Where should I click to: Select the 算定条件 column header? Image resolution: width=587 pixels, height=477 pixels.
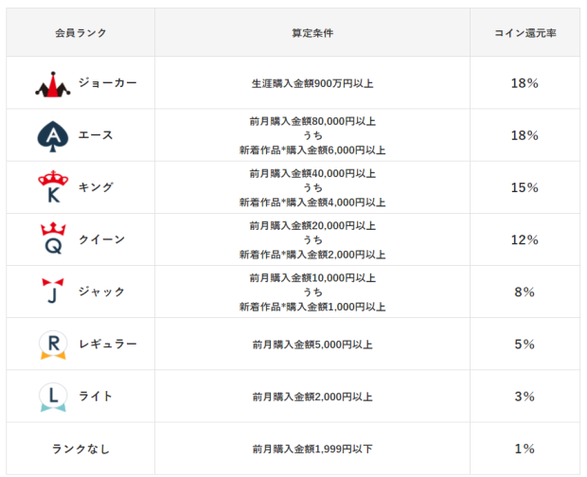pyautogui.click(x=312, y=33)
